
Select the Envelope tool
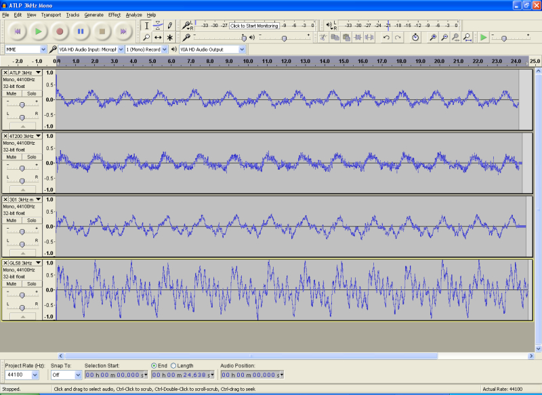(x=158, y=26)
